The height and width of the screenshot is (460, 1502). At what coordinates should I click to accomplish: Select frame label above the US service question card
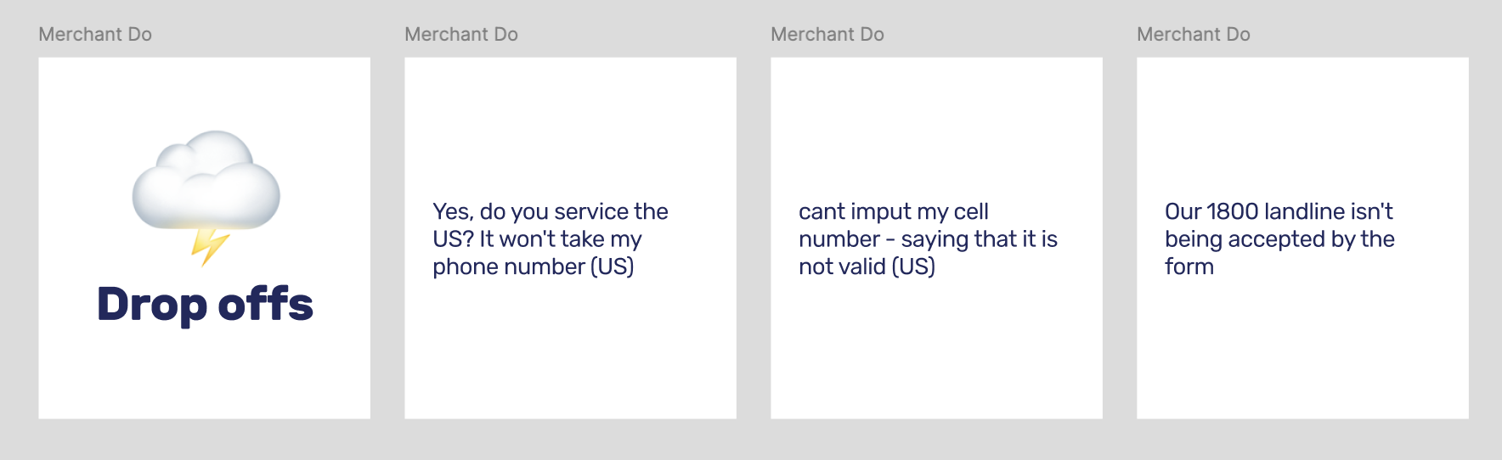point(461,35)
